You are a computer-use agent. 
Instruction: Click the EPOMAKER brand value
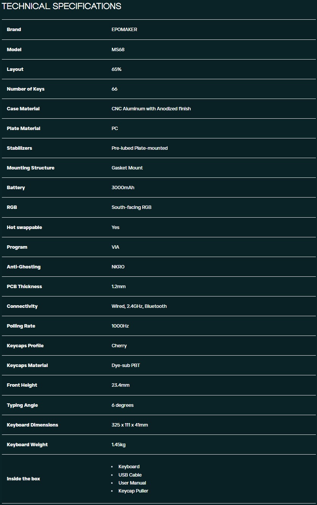click(x=124, y=30)
